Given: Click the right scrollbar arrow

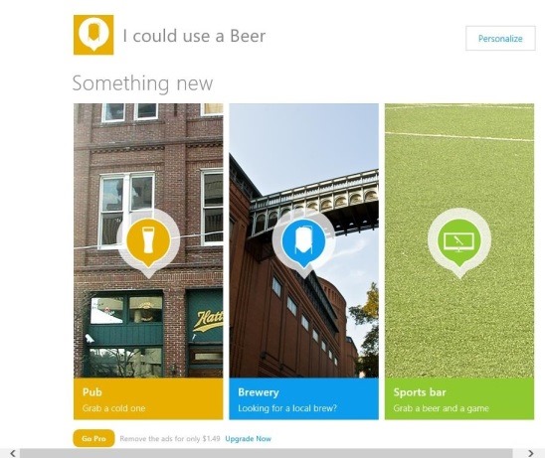Looking at the screenshot, I should pyautogui.click(x=530, y=453).
